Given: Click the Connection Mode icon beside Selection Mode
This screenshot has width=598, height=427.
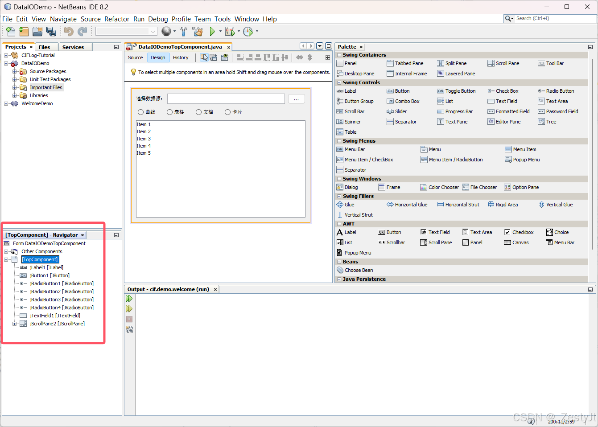Looking at the screenshot, I should point(213,57).
